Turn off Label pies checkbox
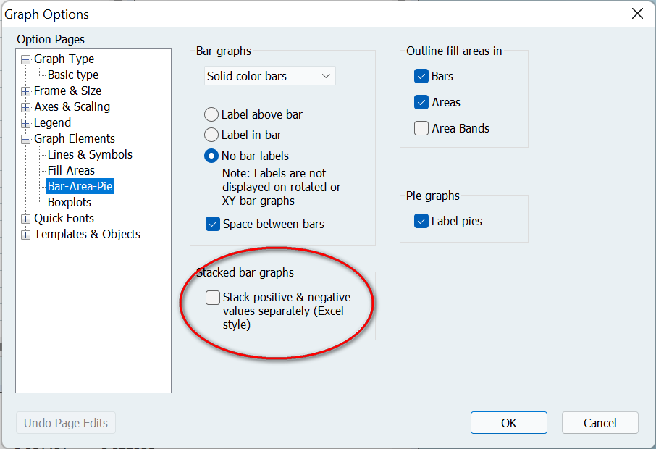The width and height of the screenshot is (656, 449). coord(421,221)
